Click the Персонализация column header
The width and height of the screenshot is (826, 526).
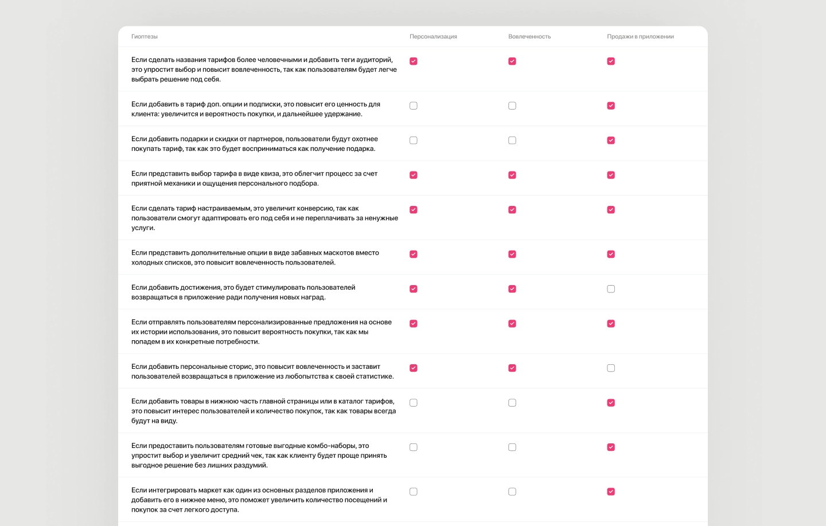[433, 37]
